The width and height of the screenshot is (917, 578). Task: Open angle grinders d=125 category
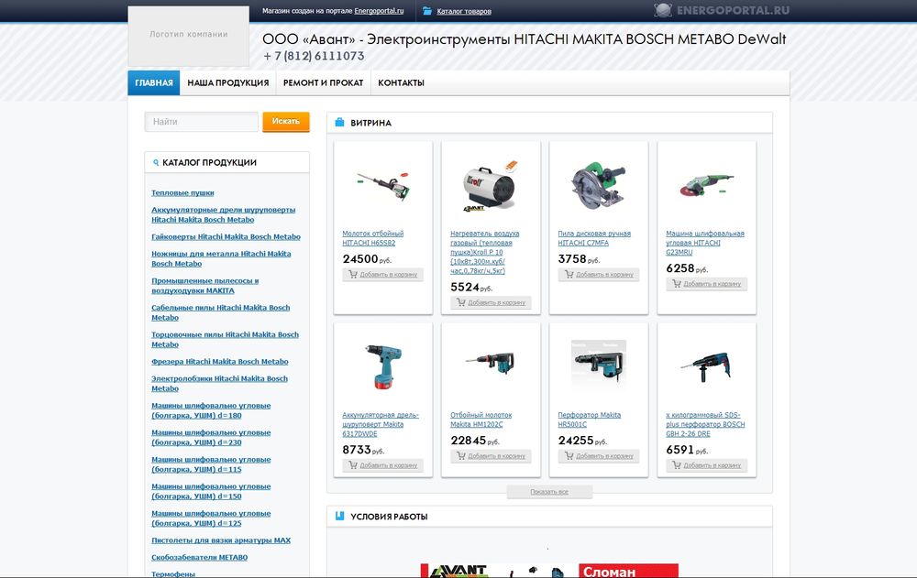click(211, 518)
